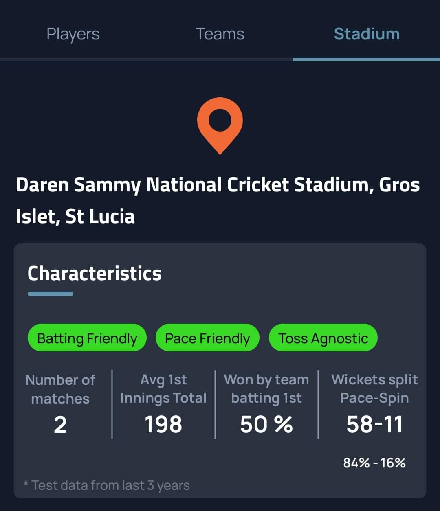The height and width of the screenshot is (511, 440).
Task: Click the Wickets split Pace-Spin label
Action: point(374,389)
